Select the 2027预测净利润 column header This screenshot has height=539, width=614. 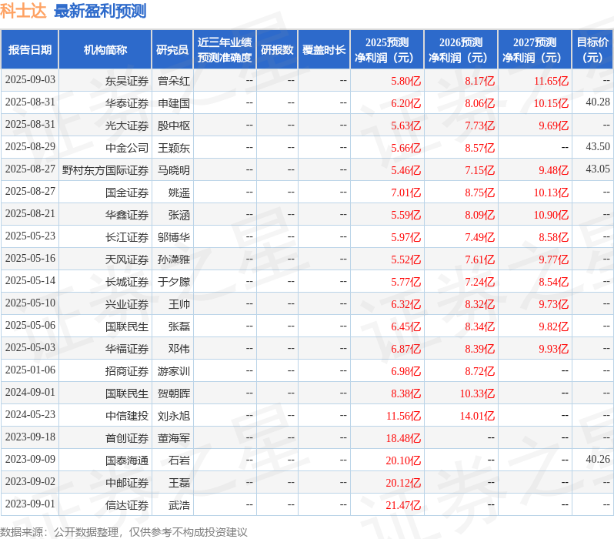coord(535,50)
